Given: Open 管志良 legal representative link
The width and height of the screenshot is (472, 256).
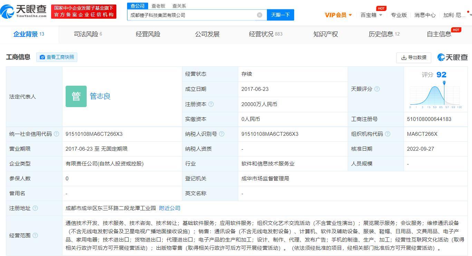Looking at the screenshot, I should point(100,96).
